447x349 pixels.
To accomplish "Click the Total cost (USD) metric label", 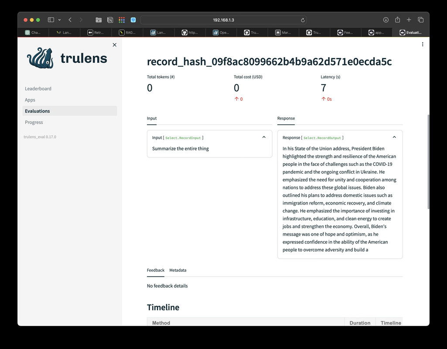I will pos(248,77).
